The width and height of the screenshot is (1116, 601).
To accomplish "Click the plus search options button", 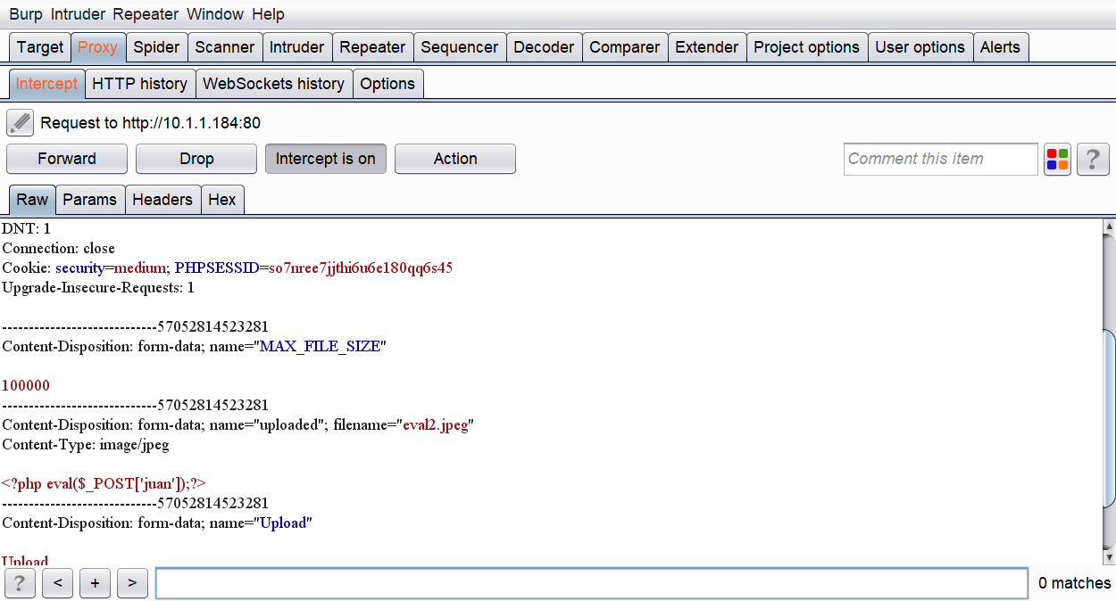I will click(x=95, y=583).
